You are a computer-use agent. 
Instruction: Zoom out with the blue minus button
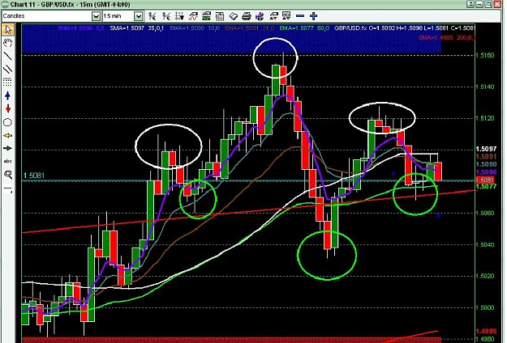300,16
